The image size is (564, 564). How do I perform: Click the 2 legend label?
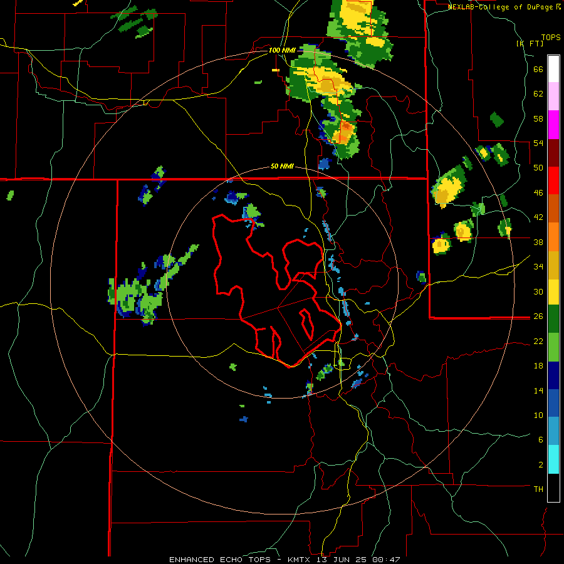[541, 464]
